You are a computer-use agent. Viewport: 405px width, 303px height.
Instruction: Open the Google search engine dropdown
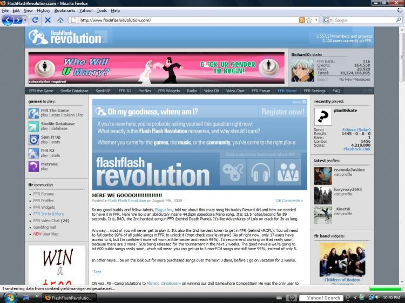328,20
